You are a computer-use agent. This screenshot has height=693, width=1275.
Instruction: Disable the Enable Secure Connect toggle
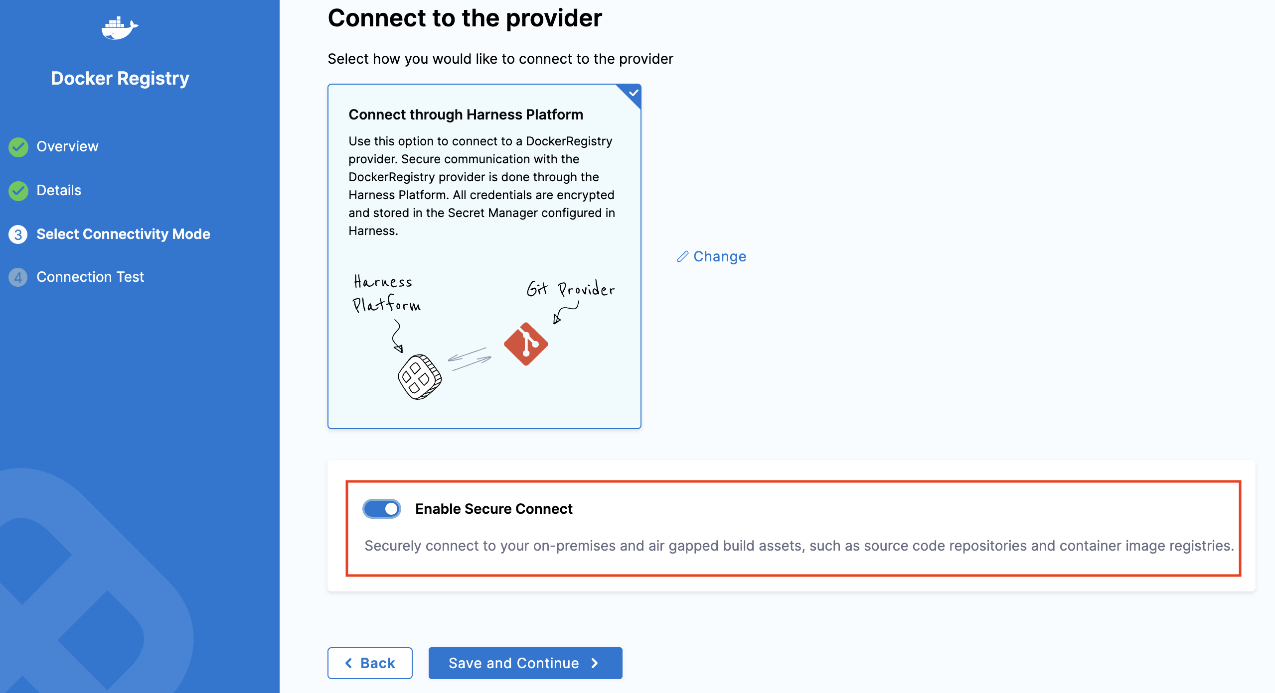coord(382,509)
